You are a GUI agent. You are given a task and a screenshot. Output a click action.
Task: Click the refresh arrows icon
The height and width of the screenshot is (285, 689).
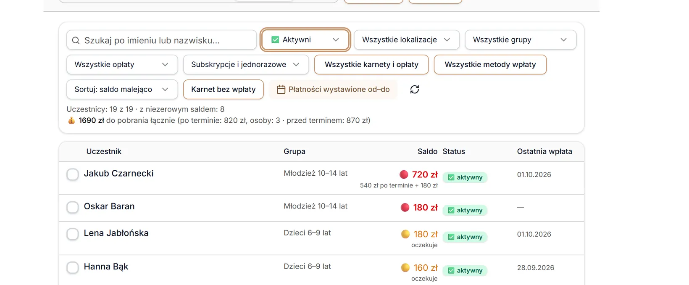(415, 90)
